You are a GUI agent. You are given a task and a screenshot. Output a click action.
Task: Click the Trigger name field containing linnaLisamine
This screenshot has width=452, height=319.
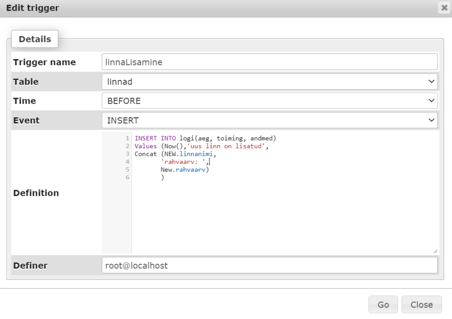270,62
